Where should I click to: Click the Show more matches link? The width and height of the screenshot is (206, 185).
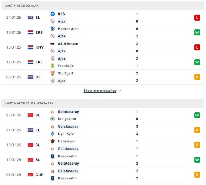(x=100, y=91)
